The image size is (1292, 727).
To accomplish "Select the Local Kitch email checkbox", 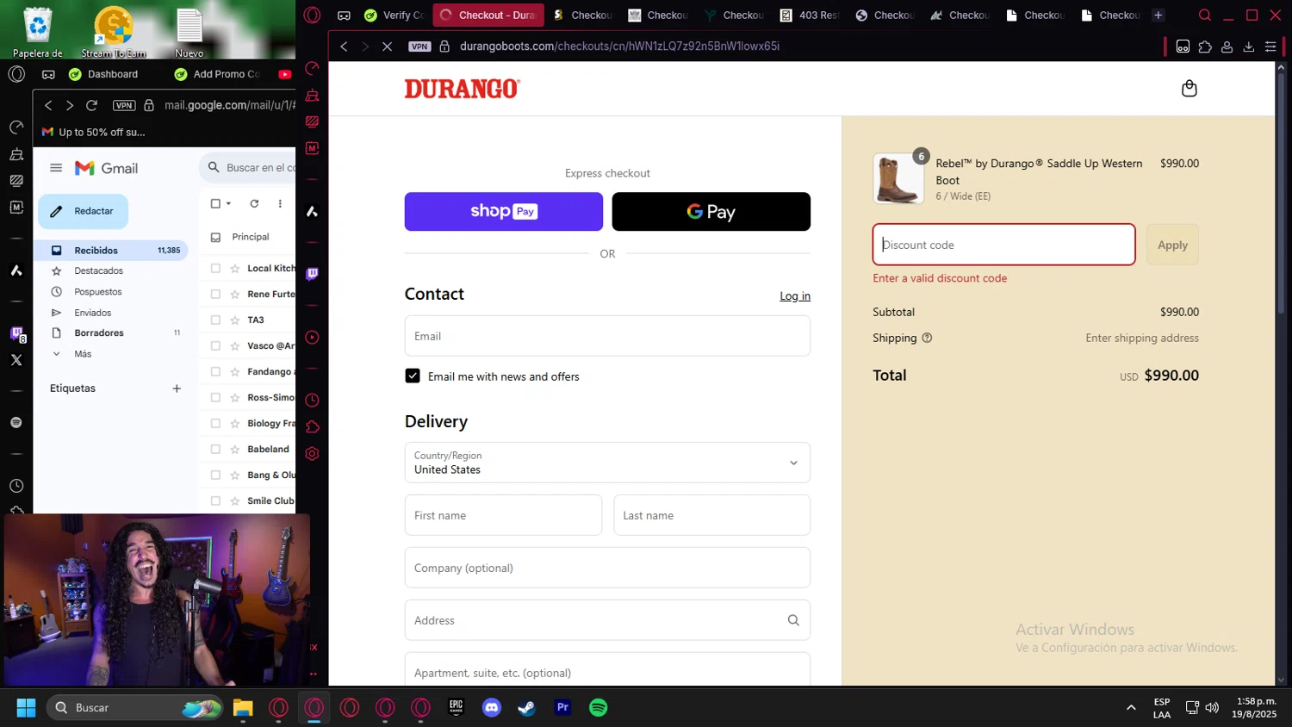I will coord(215,268).
